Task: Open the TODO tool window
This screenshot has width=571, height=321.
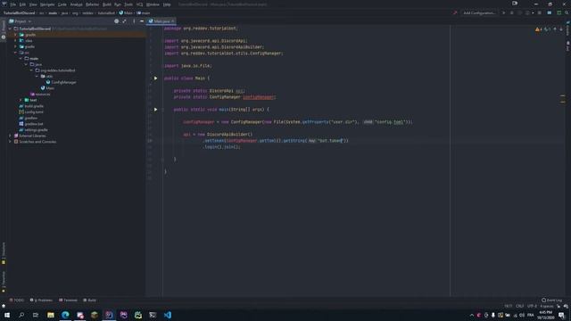Action: (17, 300)
